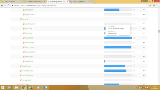
Task: Open the options menu for footer.html
Action: [x=144, y=66]
